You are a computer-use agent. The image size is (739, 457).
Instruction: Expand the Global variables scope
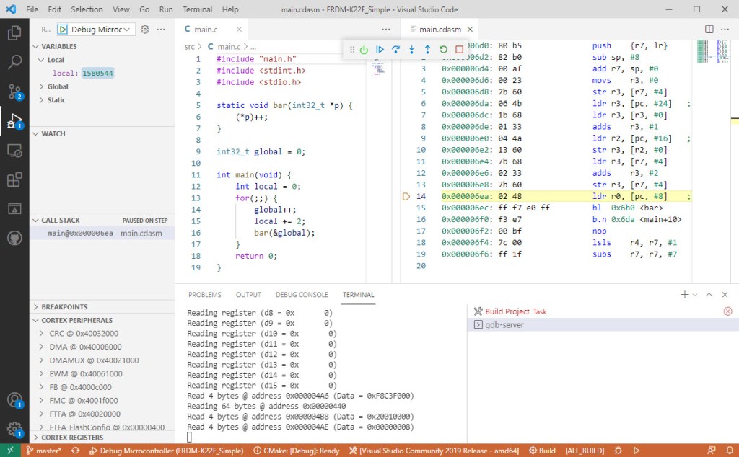[x=58, y=86]
